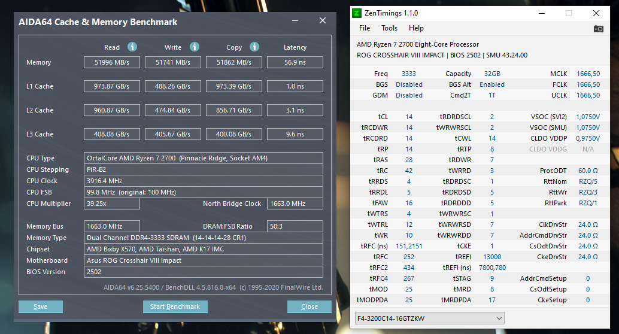The image size is (619, 334).
Task: Click the VSOC (SVI2) value 1,0750V
Action: click(587, 117)
